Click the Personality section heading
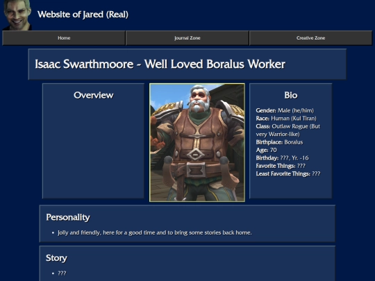375x281 pixels. [68, 217]
